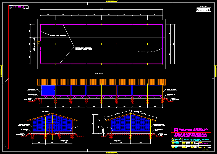
Task: Click the Construcciones ALHENA company logo
Action: (x=174, y=130)
